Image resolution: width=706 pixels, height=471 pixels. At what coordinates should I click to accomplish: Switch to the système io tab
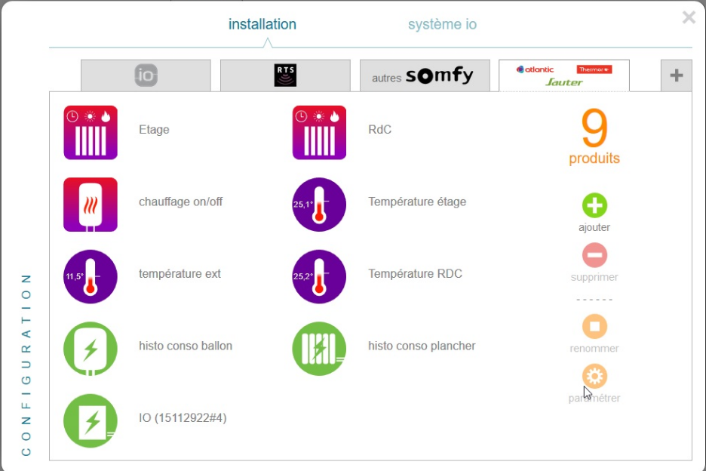(x=442, y=25)
